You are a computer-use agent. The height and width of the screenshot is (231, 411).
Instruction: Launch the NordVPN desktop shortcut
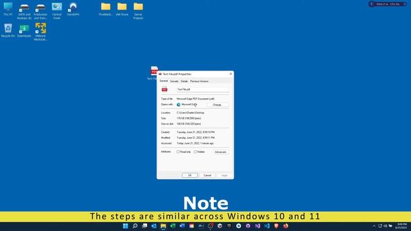73,9
